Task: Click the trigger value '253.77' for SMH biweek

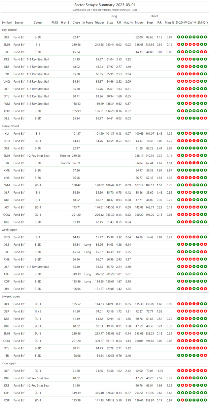Action: click(99, 333)
